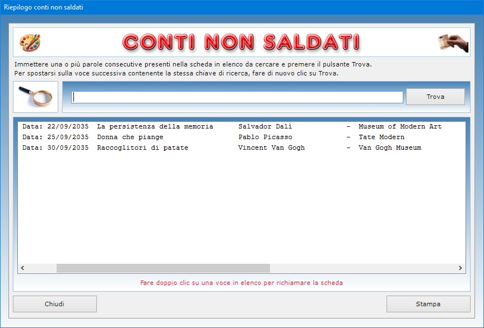Click the horizontal scrollbar right arrow
Screen dimensions: 484x328
pos(460,268)
